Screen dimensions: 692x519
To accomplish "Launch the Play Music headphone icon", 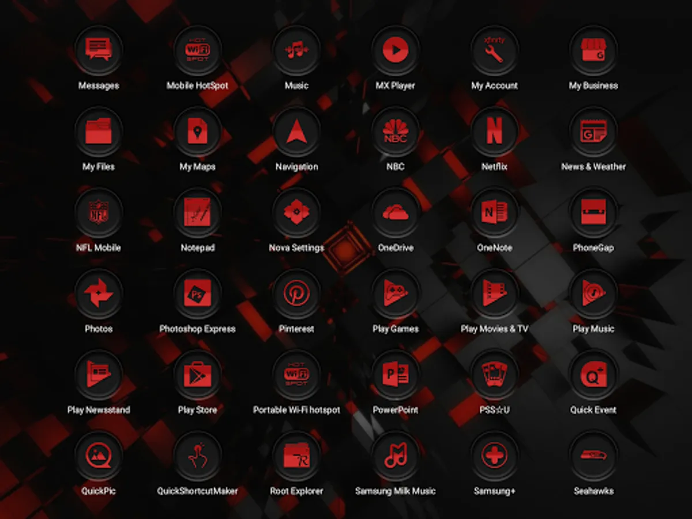I will (x=593, y=294).
